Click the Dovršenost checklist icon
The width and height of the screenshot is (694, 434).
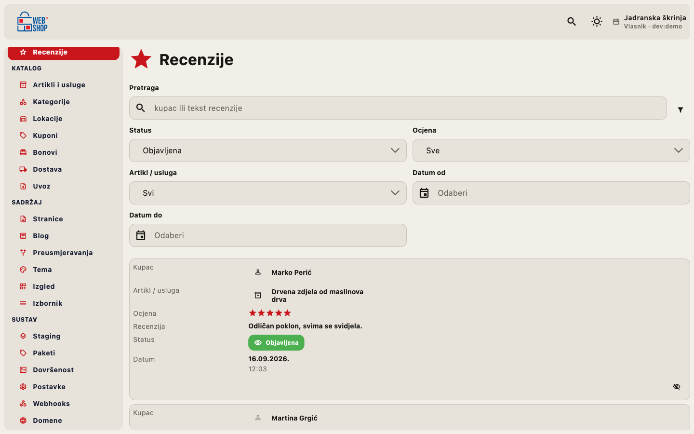click(23, 370)
